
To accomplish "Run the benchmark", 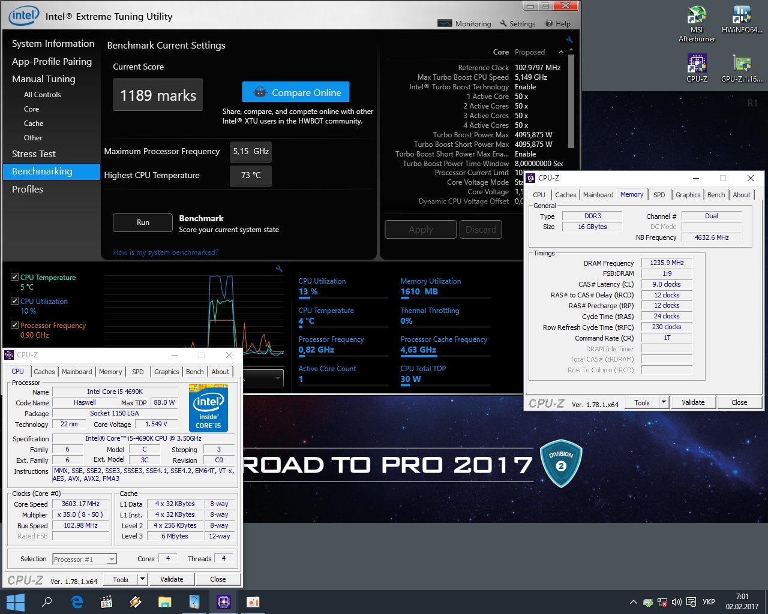I will coord(143,222).
